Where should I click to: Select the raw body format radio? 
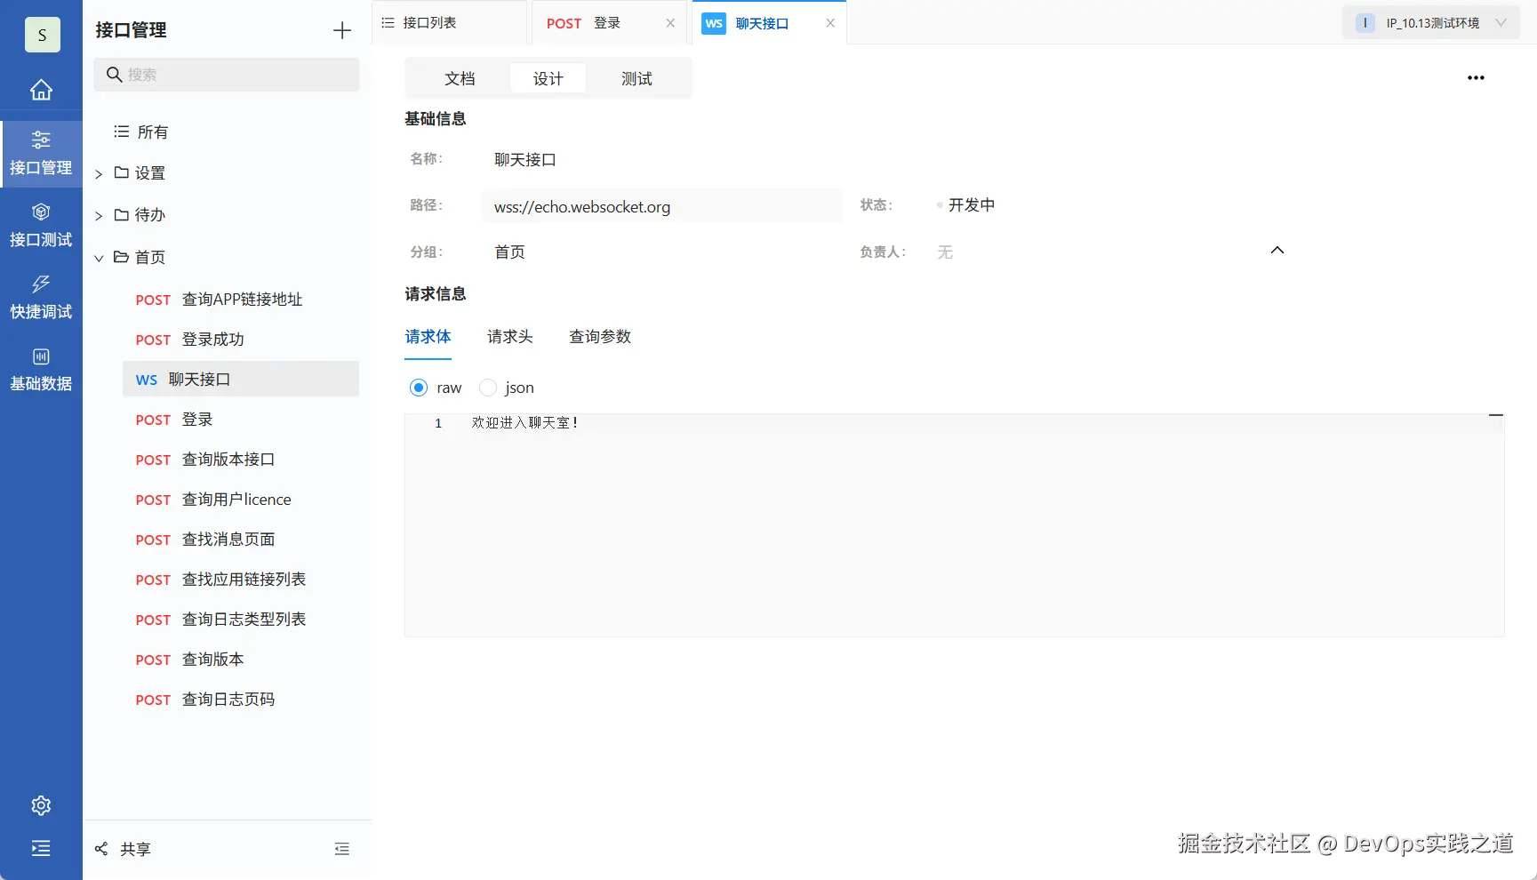coord(419,388)
